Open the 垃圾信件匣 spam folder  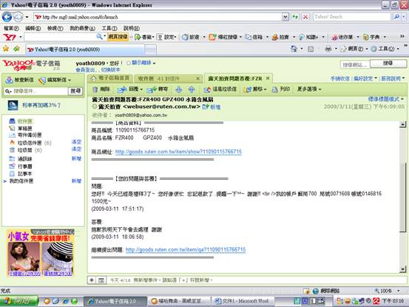30,143
